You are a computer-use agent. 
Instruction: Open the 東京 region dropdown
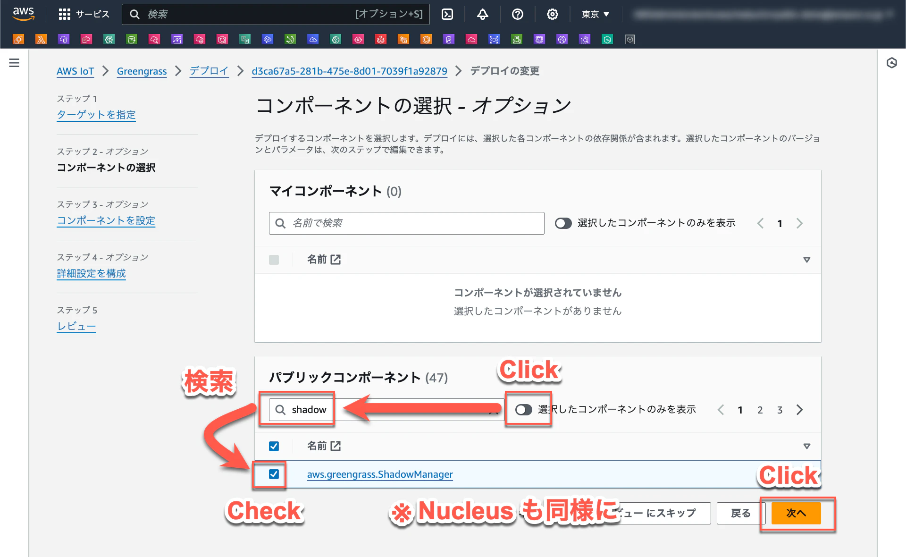(596, 14)
